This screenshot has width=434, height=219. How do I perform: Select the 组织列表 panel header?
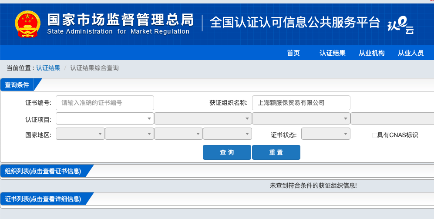coord(43,171)
